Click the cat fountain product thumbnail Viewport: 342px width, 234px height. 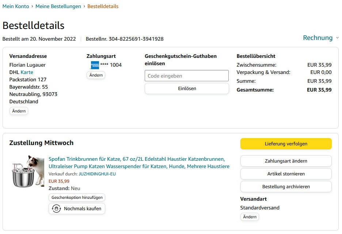[x=28, y=171]
